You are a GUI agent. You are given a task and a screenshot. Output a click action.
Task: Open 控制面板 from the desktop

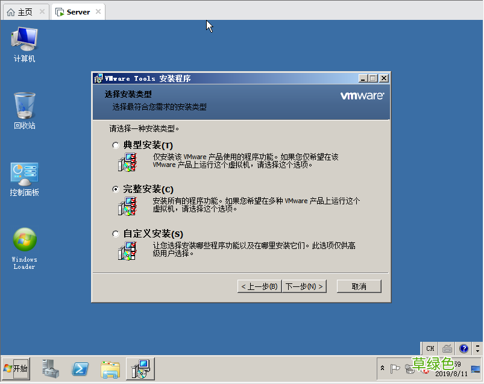24,175
